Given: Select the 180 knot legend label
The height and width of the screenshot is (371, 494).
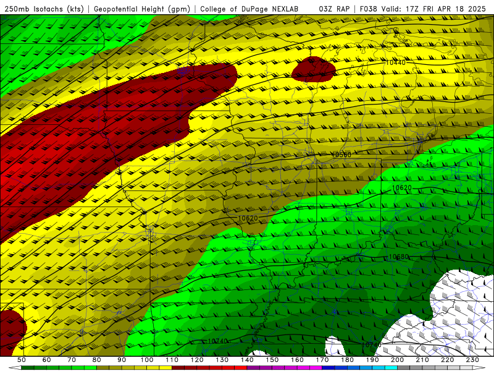Looking at the screenshot, I should point(347,360).
